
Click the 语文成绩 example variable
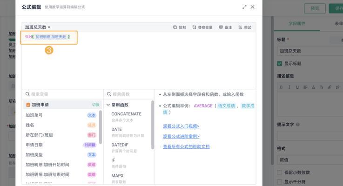click(226, 106)
